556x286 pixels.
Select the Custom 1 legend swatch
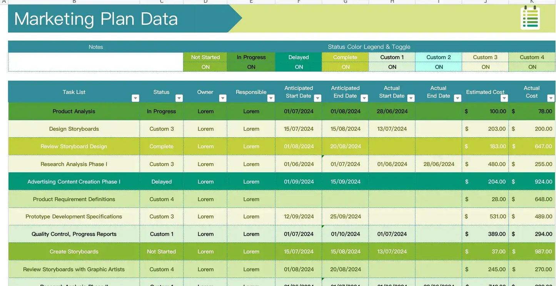392,57
